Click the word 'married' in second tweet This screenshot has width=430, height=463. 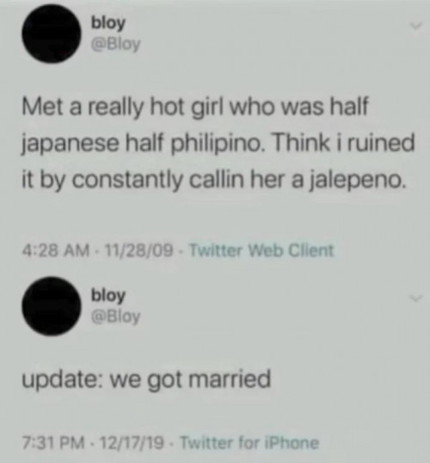point(229,379)
